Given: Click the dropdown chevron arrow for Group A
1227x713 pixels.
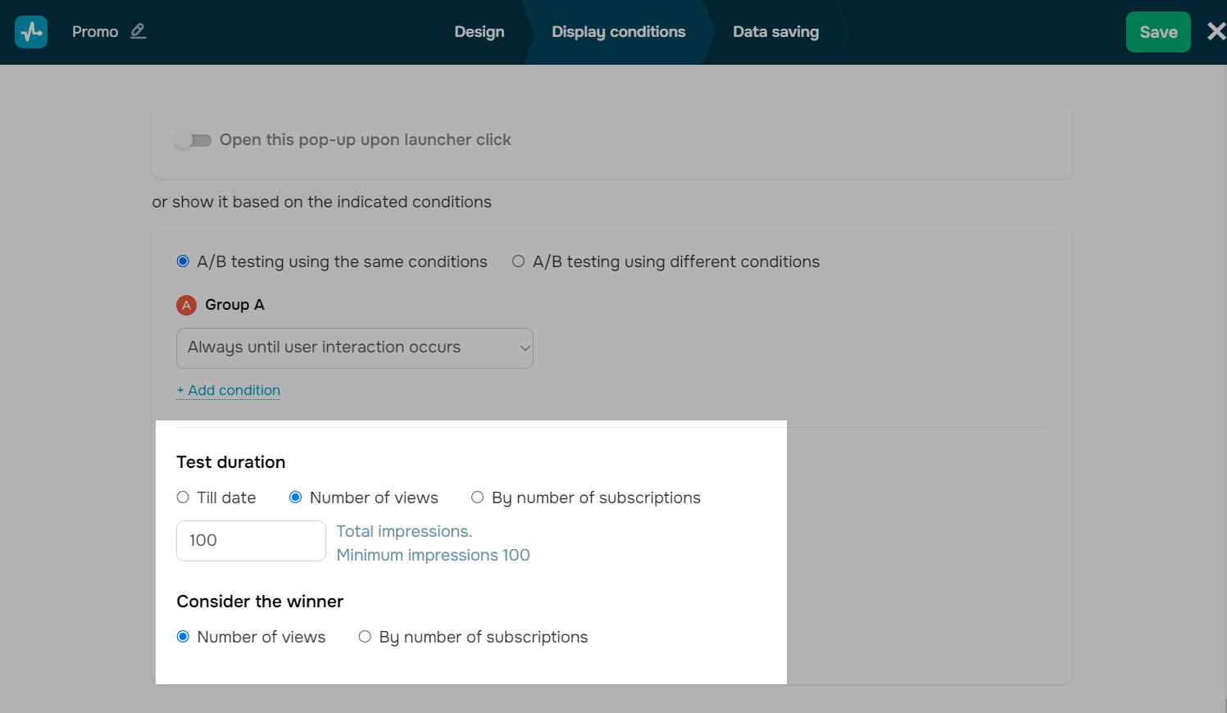Looking at the screenshot, I should click(x=525, y=348).
